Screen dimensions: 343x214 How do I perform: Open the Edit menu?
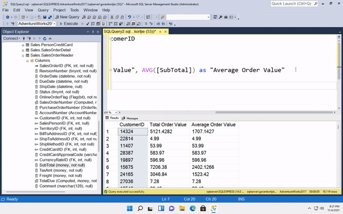(17, 10)
